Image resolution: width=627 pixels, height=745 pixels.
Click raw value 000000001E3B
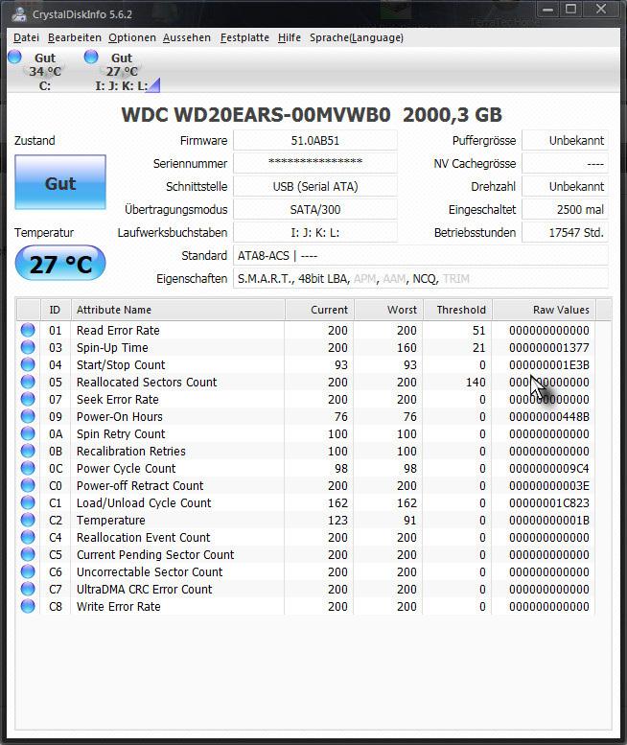tap(549, 365)
